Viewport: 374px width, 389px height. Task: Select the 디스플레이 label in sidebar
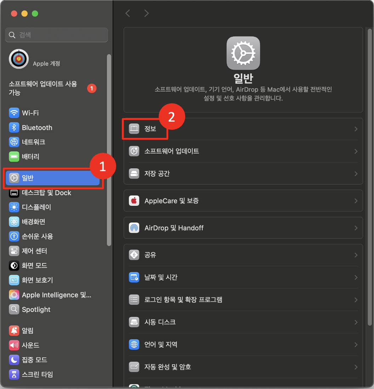click(x=36, y=207)
